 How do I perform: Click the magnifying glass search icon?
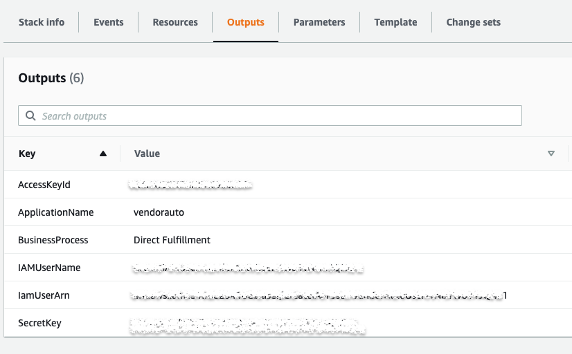(x=30, y=115)
